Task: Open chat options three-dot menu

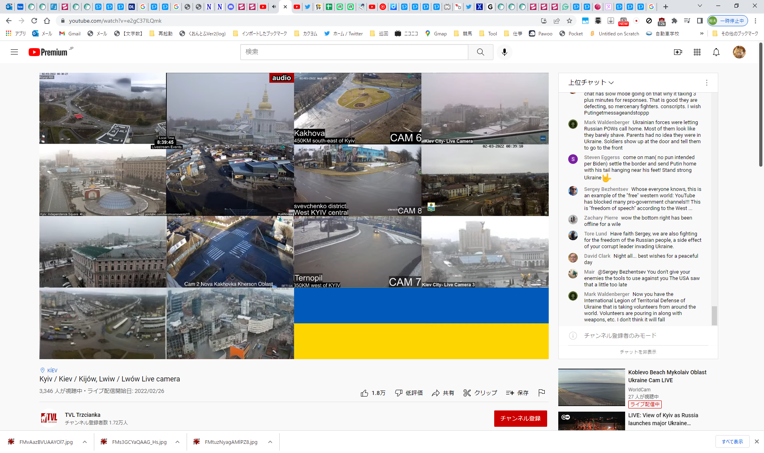Action: [x=706, y=83]
